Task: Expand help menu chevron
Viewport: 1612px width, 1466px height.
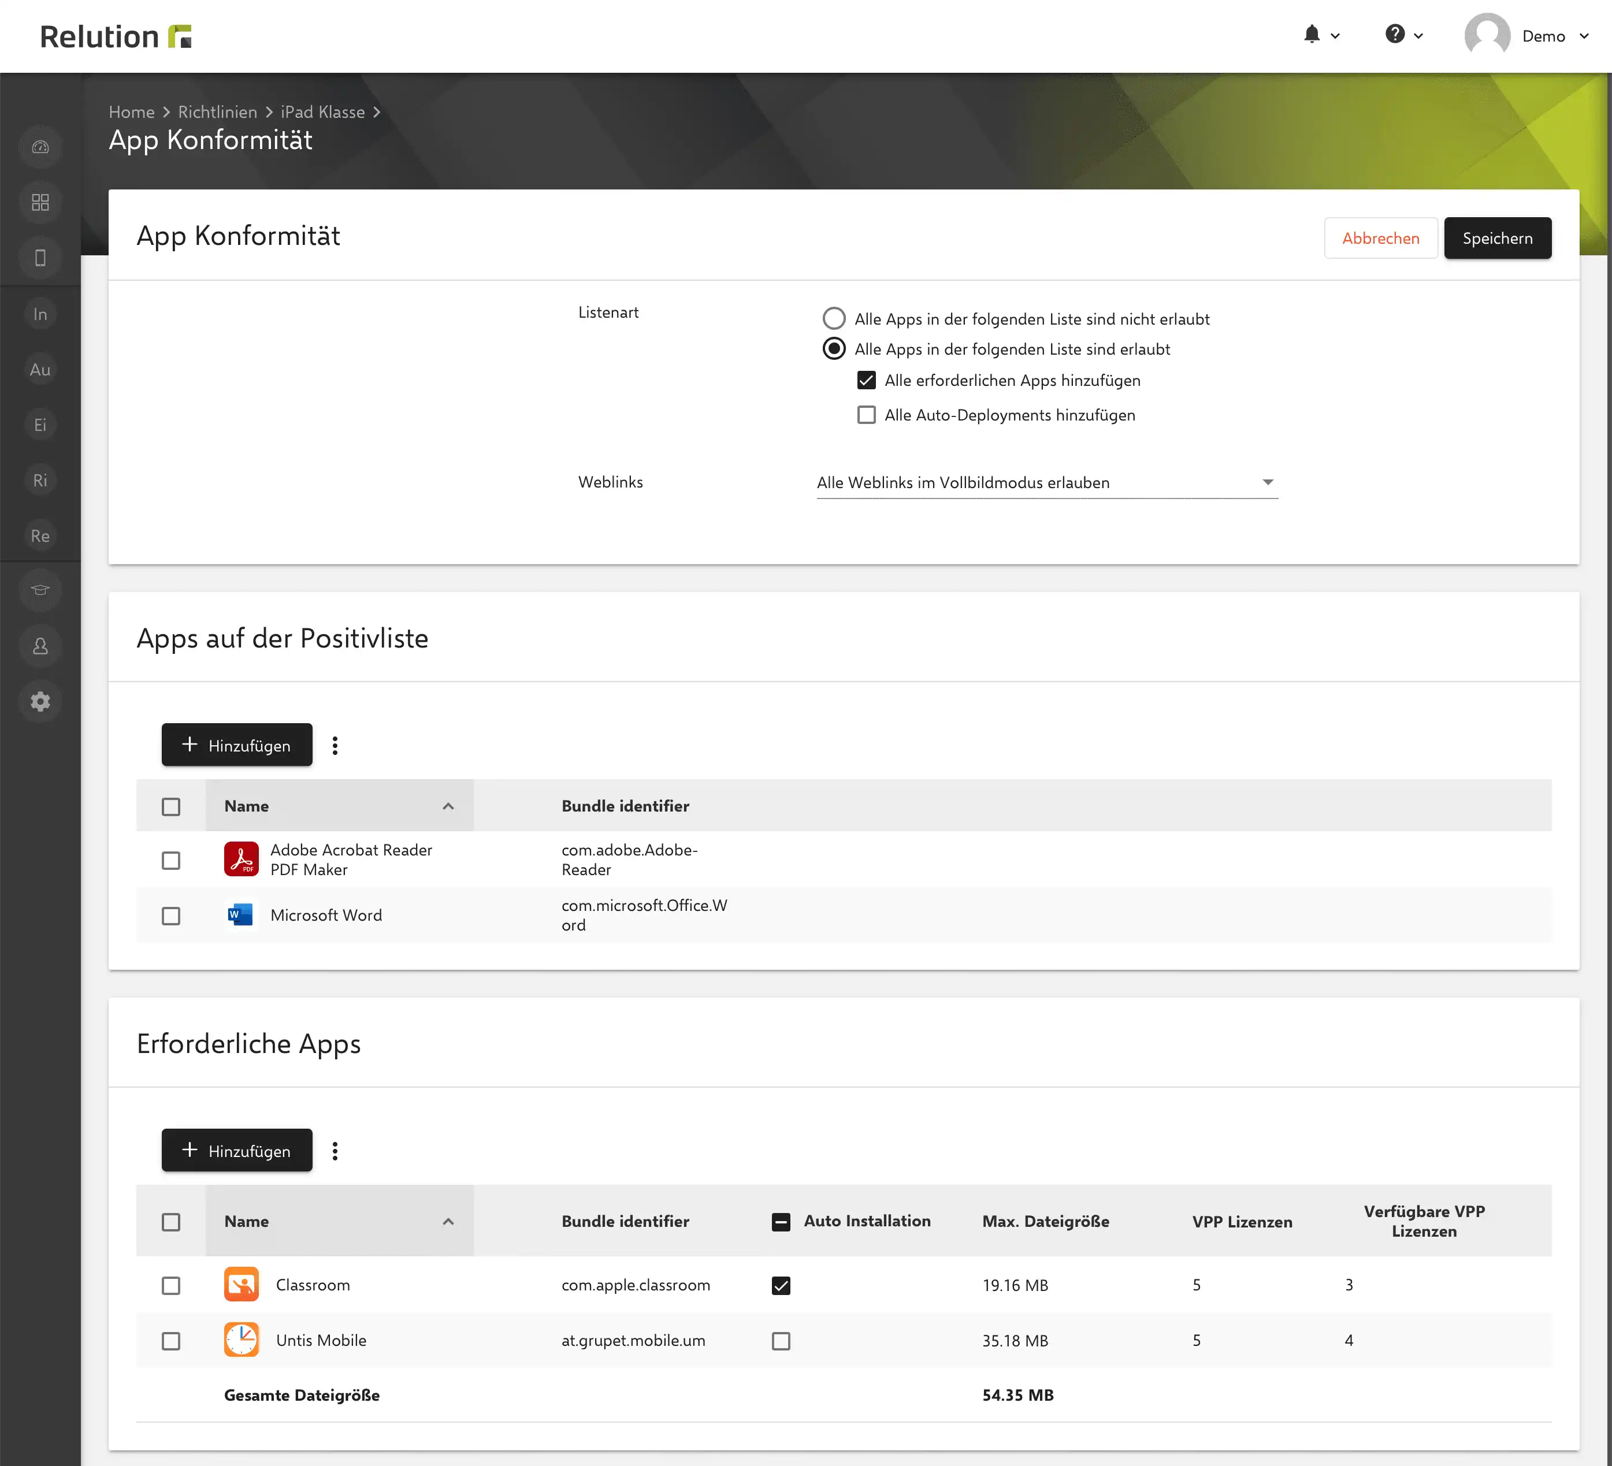Action: [1418, 36]
